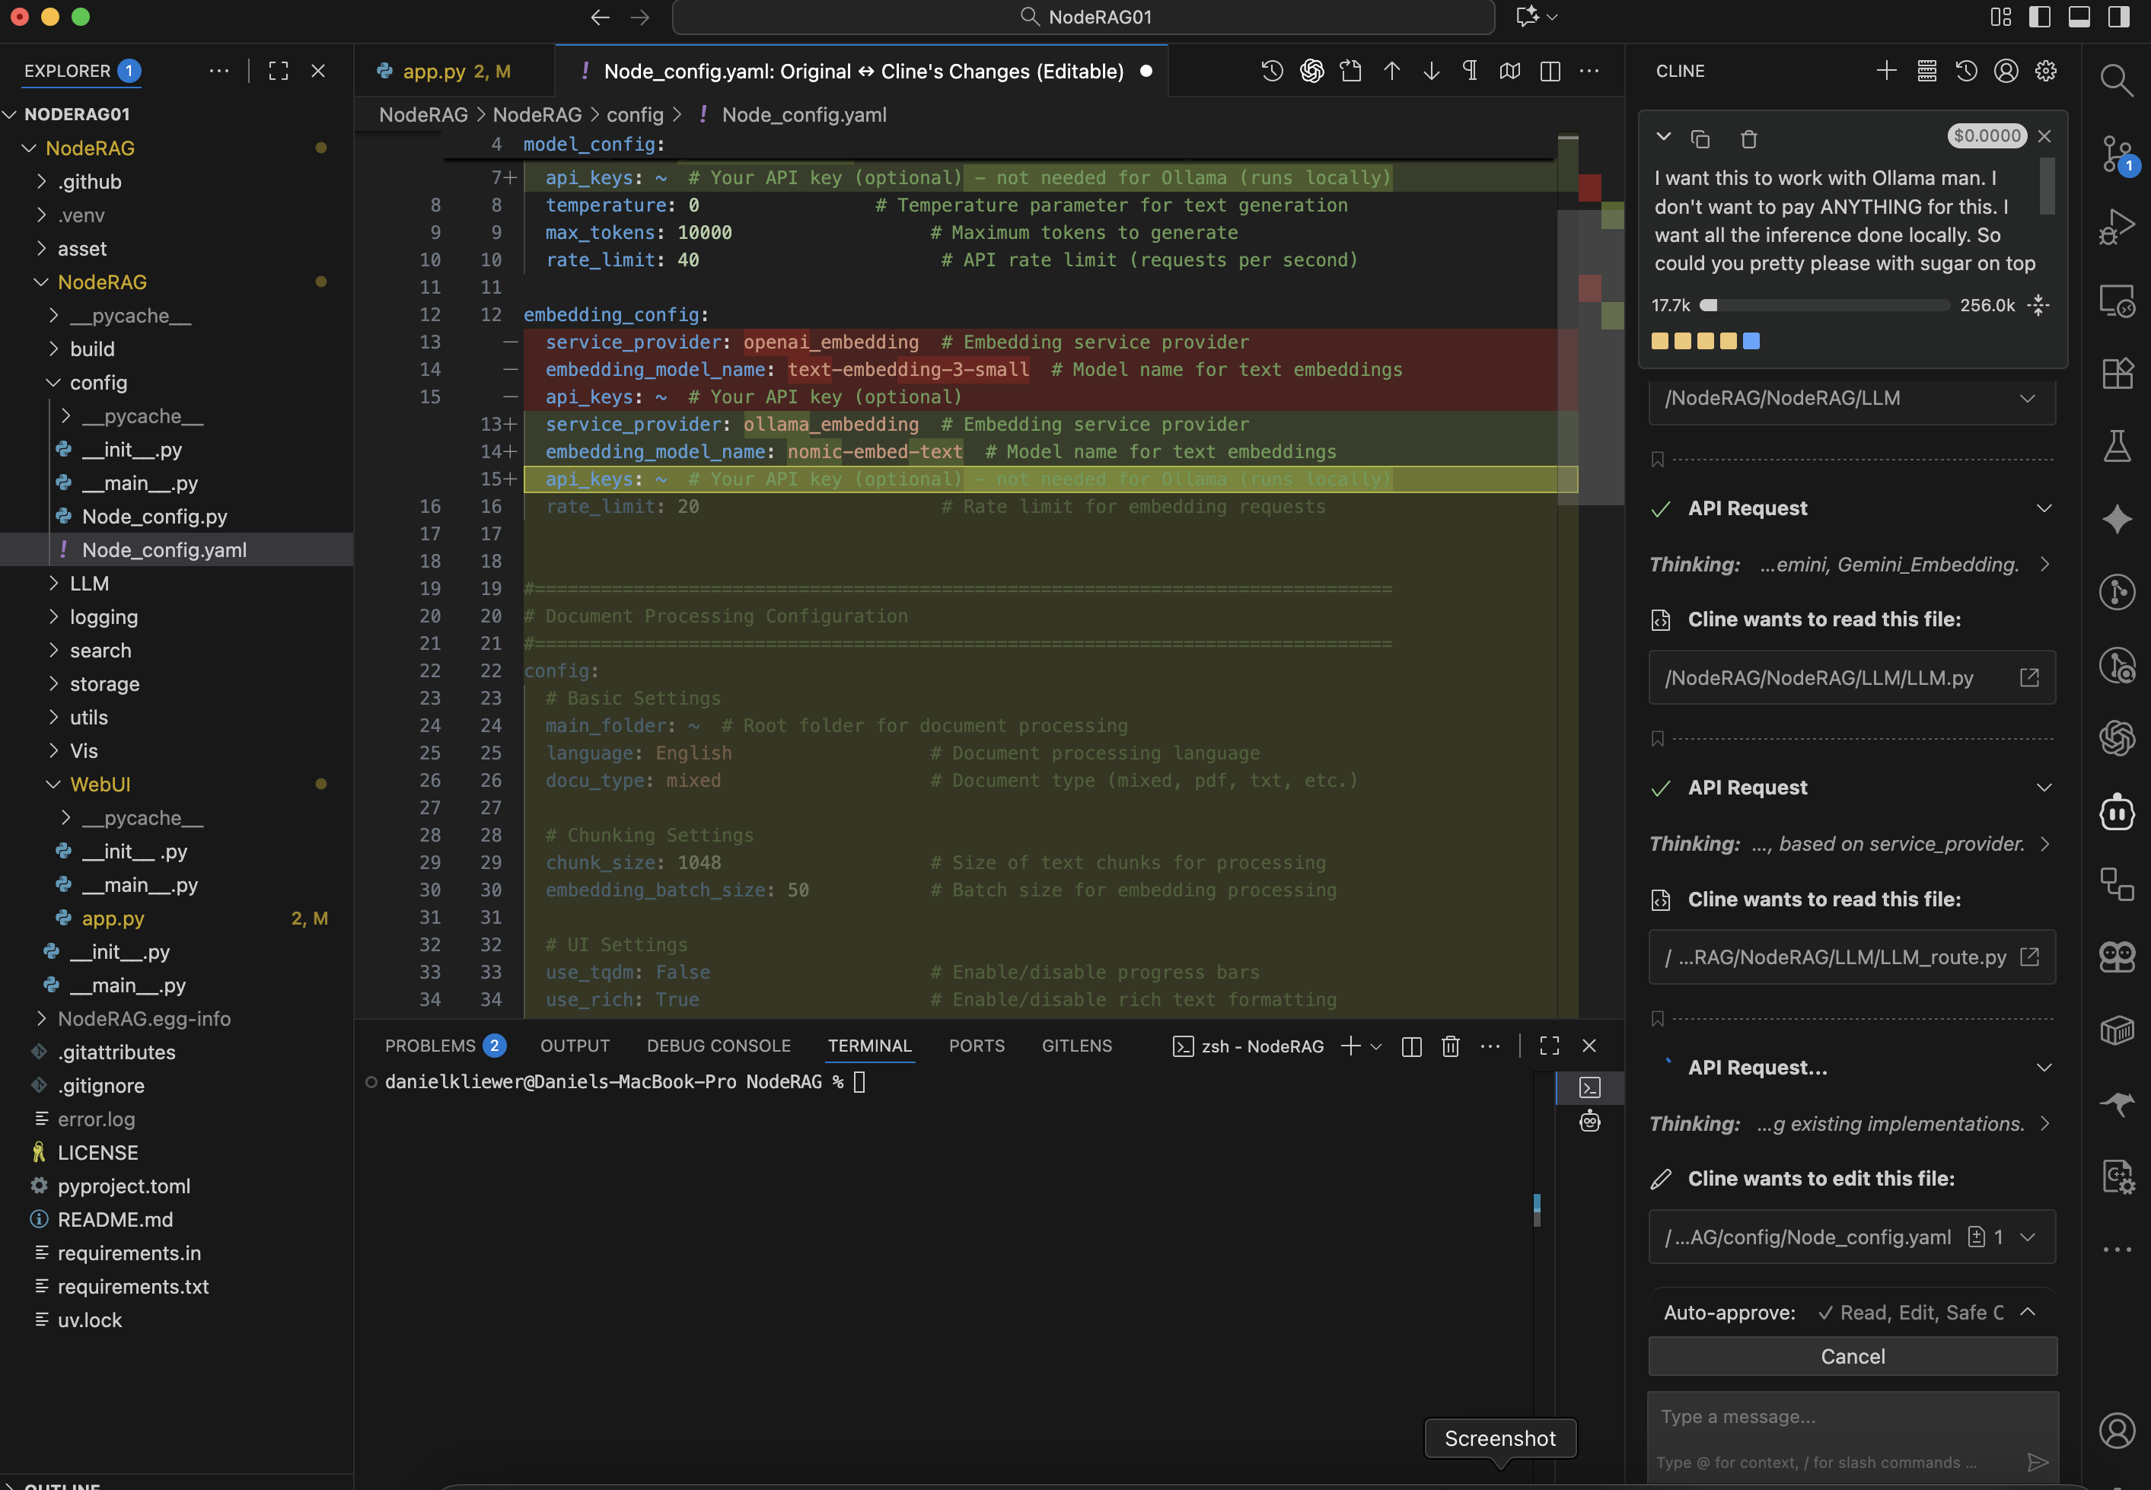Expand Auto-approve options chevron
Viewport: 2151px width, 1490px height.
click(2027, 1312)
